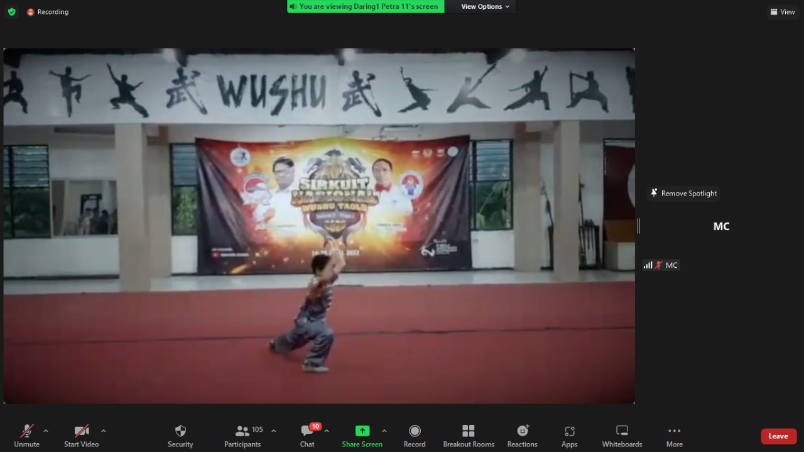Screen dimensions: 804x452
Task: Click Remove Spotlight button
Action: [683, 194]
